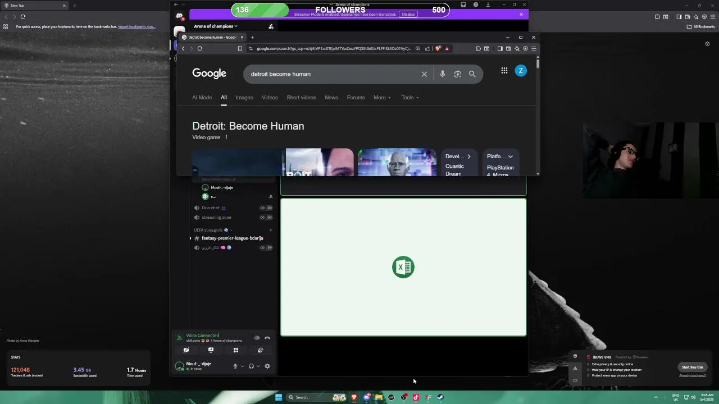This screenshot has width=719, height=404.
Task: Expand microphone input options arrow
Action: click(x=242, y=366)
